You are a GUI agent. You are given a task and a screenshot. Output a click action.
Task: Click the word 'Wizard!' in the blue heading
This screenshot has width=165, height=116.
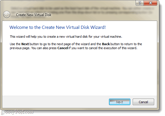point(98,27)
